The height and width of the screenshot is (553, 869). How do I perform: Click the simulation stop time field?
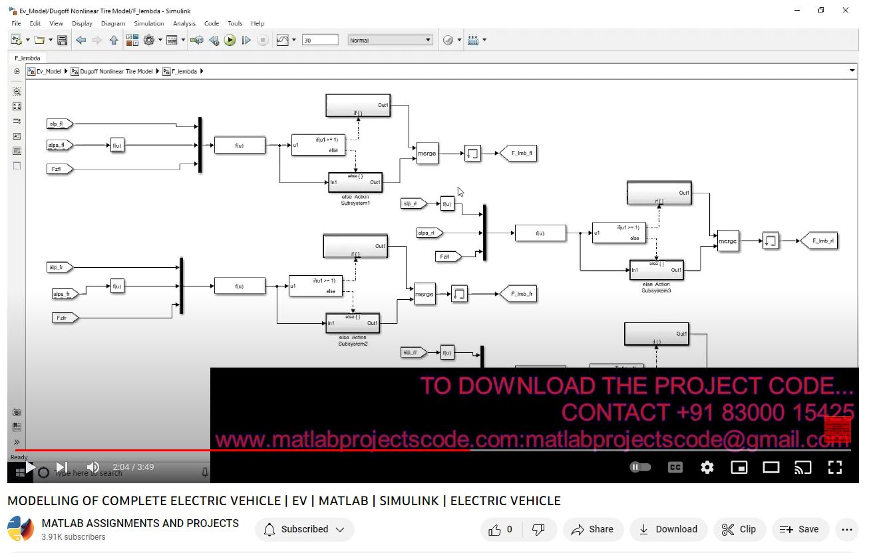320,41
